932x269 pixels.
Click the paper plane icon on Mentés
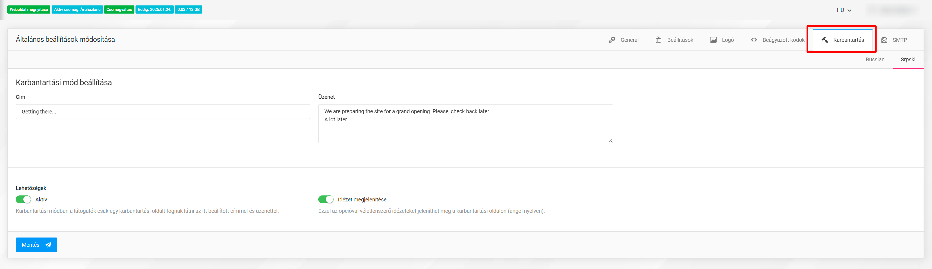pos(48,245)
